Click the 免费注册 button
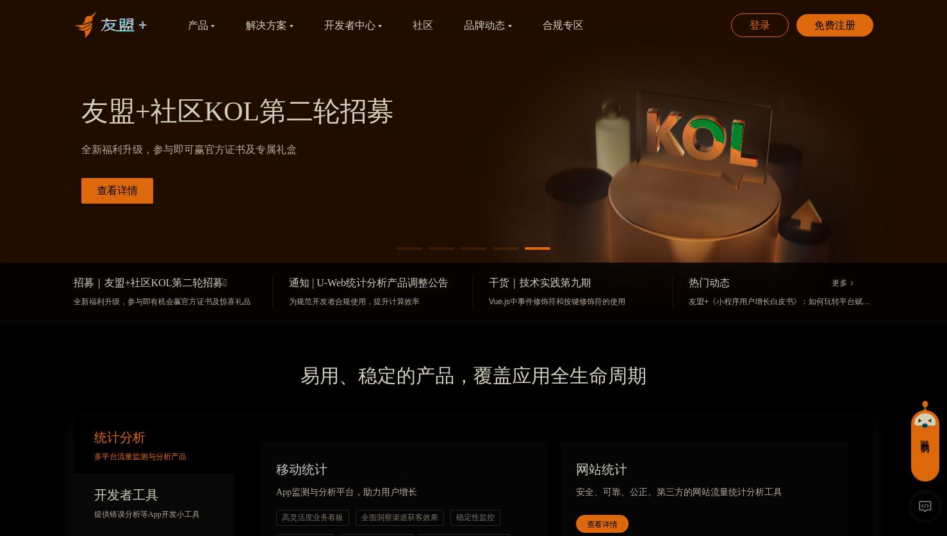The width and height of the screenshot is (947, 536). pos(835,26)
